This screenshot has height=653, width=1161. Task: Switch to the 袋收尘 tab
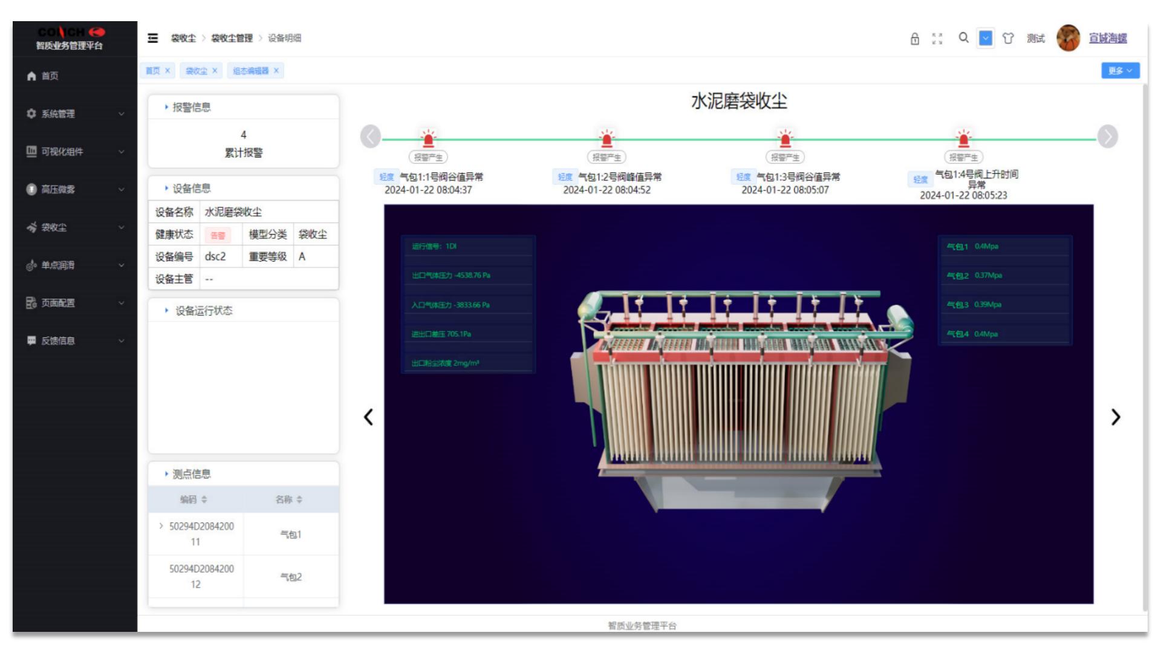click(196, 71)
